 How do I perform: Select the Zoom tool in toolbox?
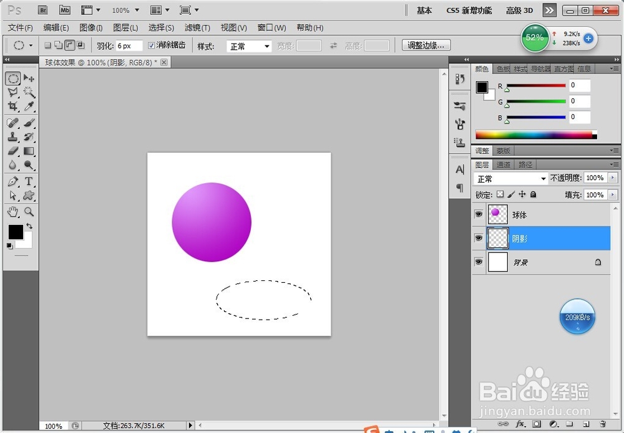(x=29, y=212)
